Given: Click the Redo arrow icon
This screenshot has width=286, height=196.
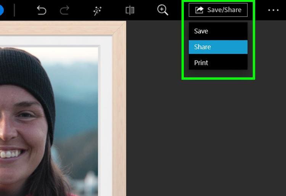Looking at the screenshot, I should pos(64,10).
